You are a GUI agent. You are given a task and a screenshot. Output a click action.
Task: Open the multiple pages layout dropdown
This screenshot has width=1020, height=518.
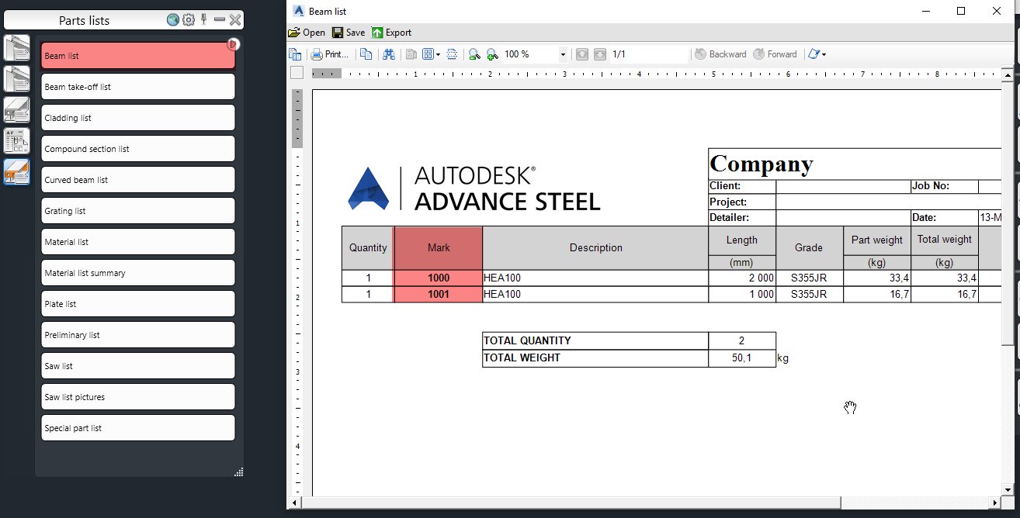(437, 54)
